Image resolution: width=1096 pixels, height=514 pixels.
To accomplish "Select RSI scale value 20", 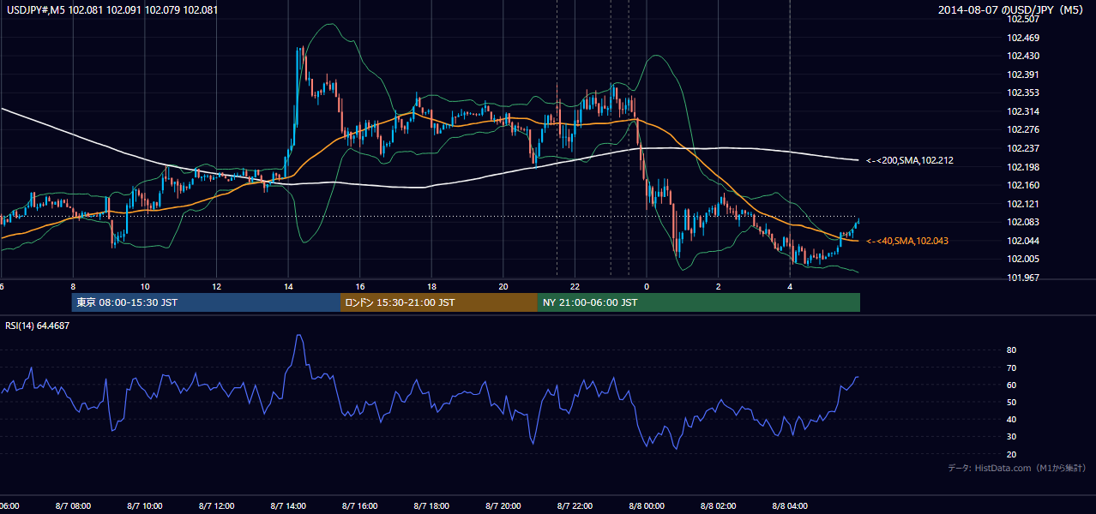I will [1012, 454].
